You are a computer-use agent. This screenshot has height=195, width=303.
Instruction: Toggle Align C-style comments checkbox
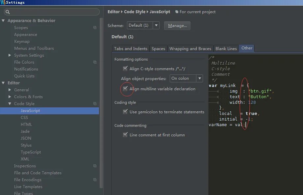point(125,69)
